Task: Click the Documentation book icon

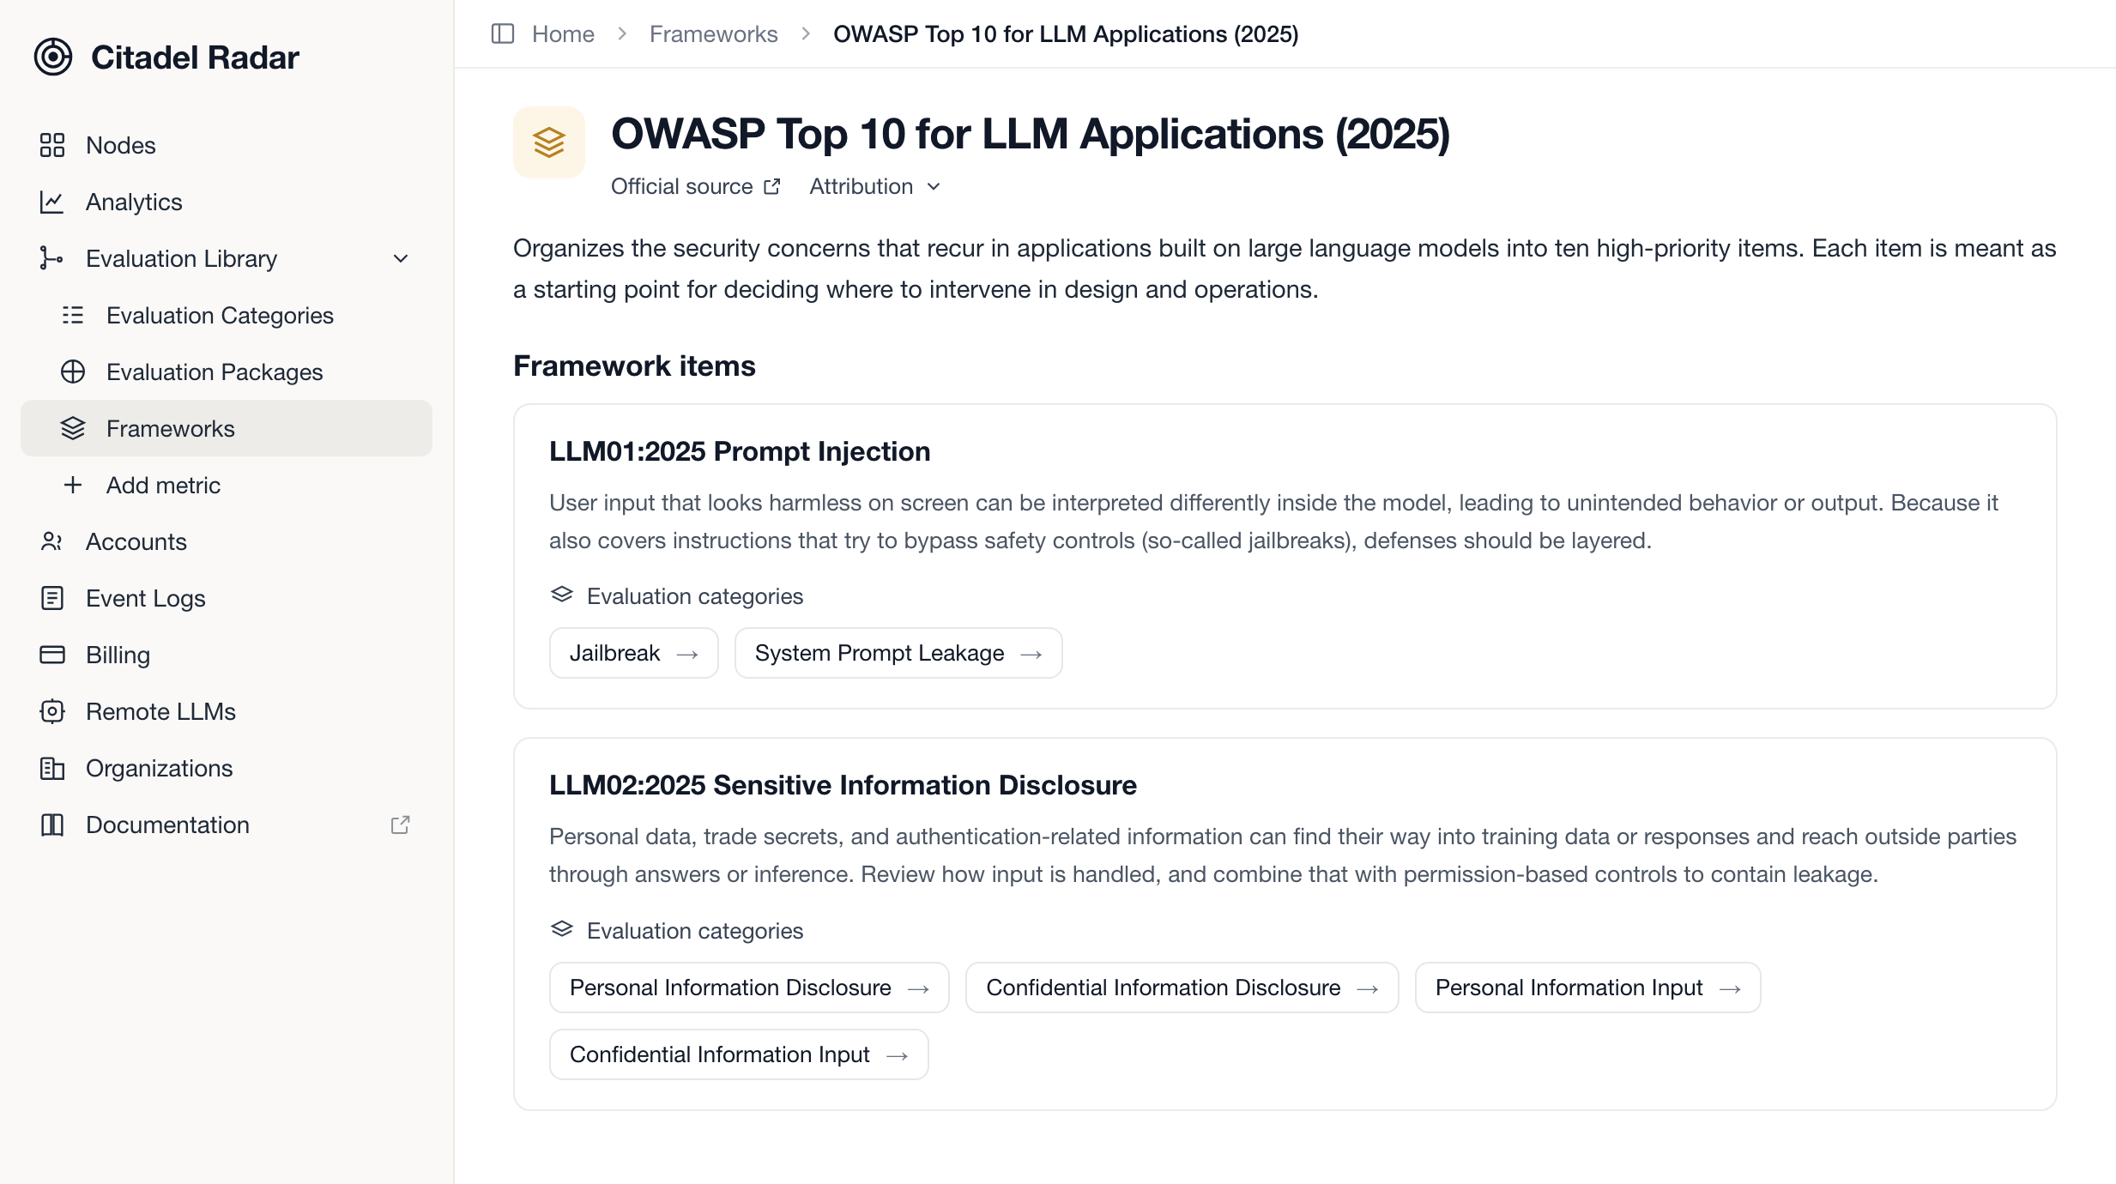Action: click(52, 825)
